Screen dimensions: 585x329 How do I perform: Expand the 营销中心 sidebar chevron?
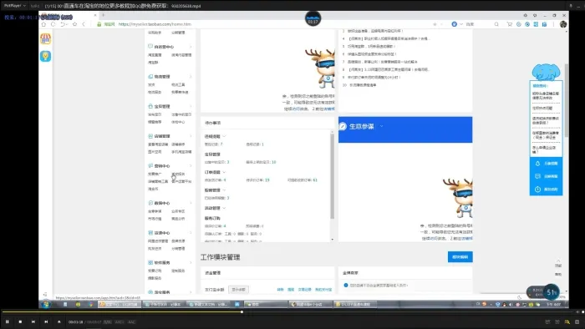tap(191, 166)
